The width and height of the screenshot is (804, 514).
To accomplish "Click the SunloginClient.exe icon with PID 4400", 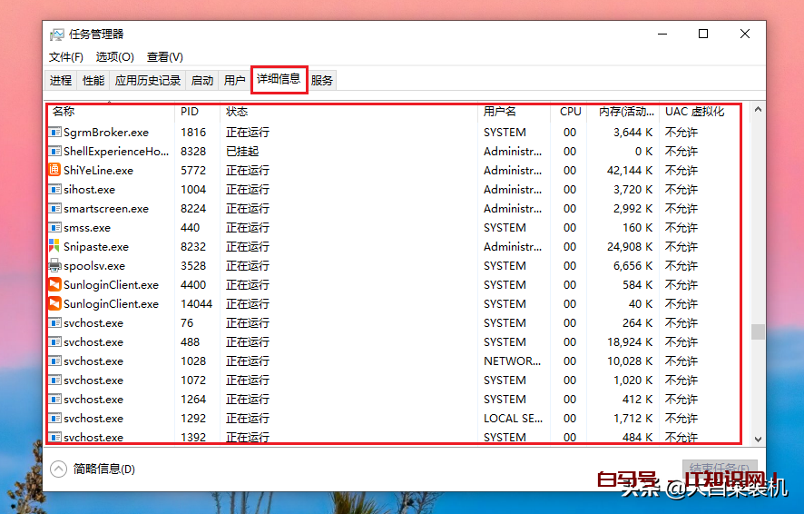I will 55,285.
